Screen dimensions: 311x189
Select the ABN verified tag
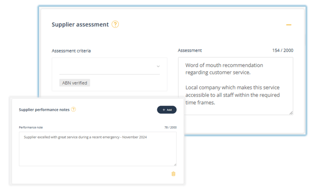coord(75,83)
